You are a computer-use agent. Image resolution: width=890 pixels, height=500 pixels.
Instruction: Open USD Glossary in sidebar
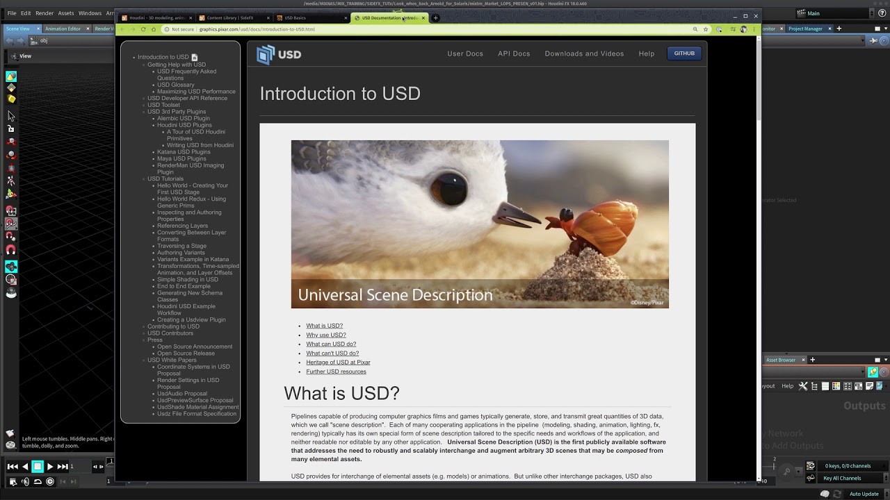(176, 85)
